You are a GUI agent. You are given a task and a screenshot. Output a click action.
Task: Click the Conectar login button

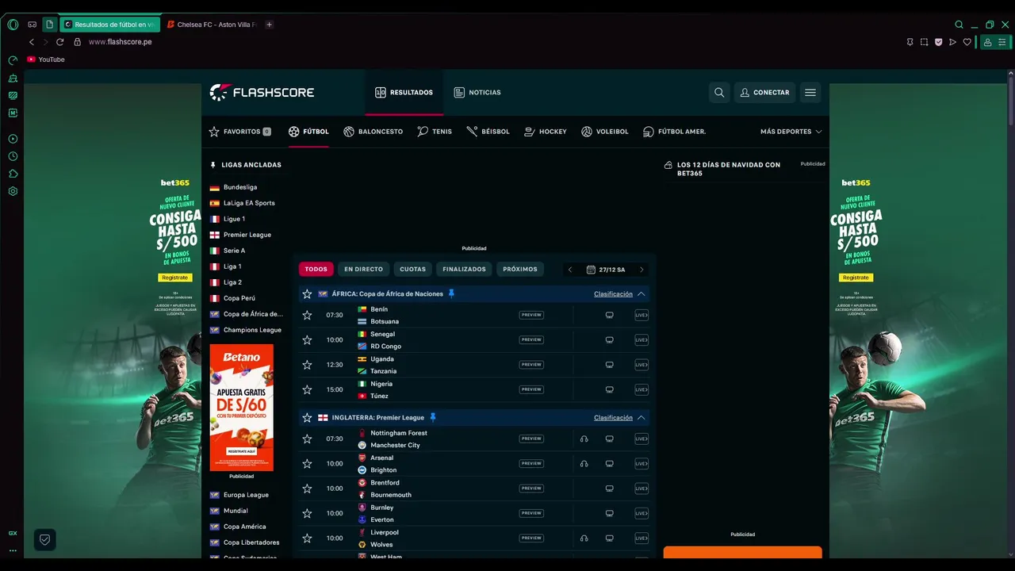(x=764, y=93)
